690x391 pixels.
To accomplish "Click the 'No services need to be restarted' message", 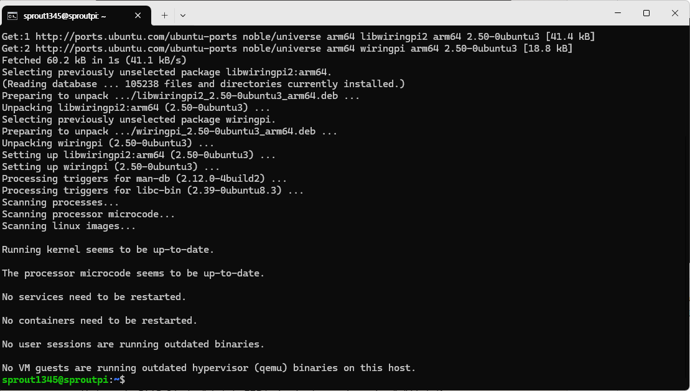I will point(93,296).
